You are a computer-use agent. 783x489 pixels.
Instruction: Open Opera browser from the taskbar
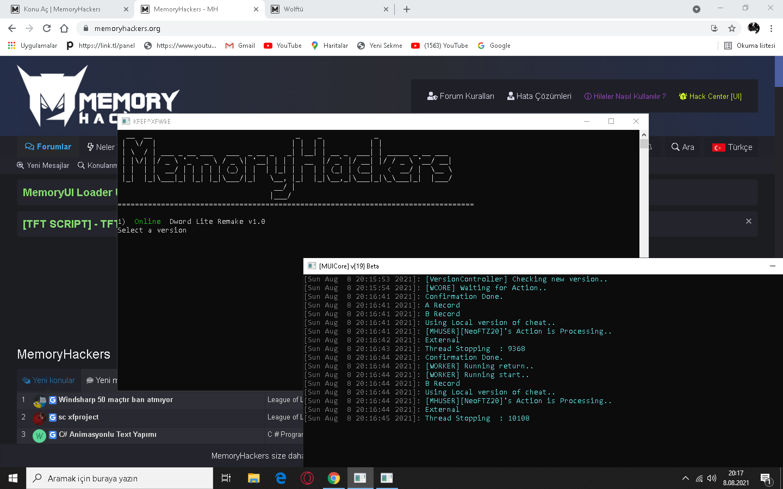pyautogui.click(x=307, y=478)
